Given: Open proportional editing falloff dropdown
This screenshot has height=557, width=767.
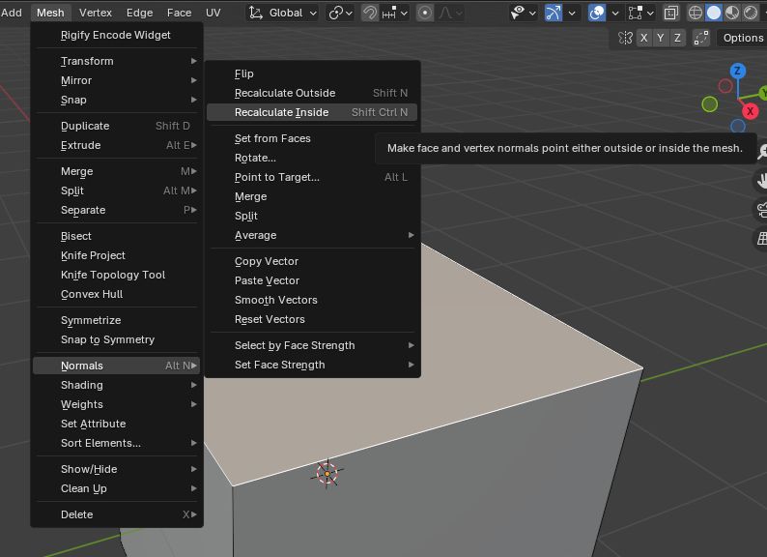Looking at the screenshot, I should (x=450, y=13).
